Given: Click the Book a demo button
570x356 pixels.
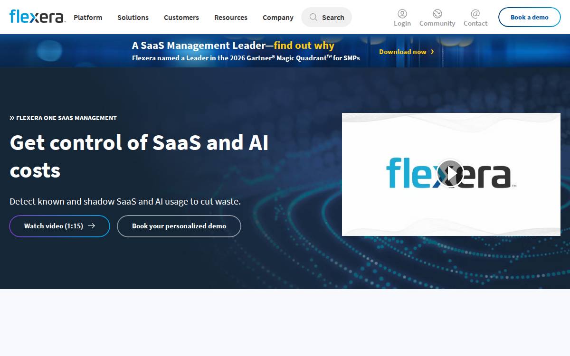Looking at the screenshot, I should click(x=530, y=17).
